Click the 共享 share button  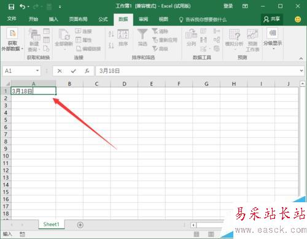(272, 19)
